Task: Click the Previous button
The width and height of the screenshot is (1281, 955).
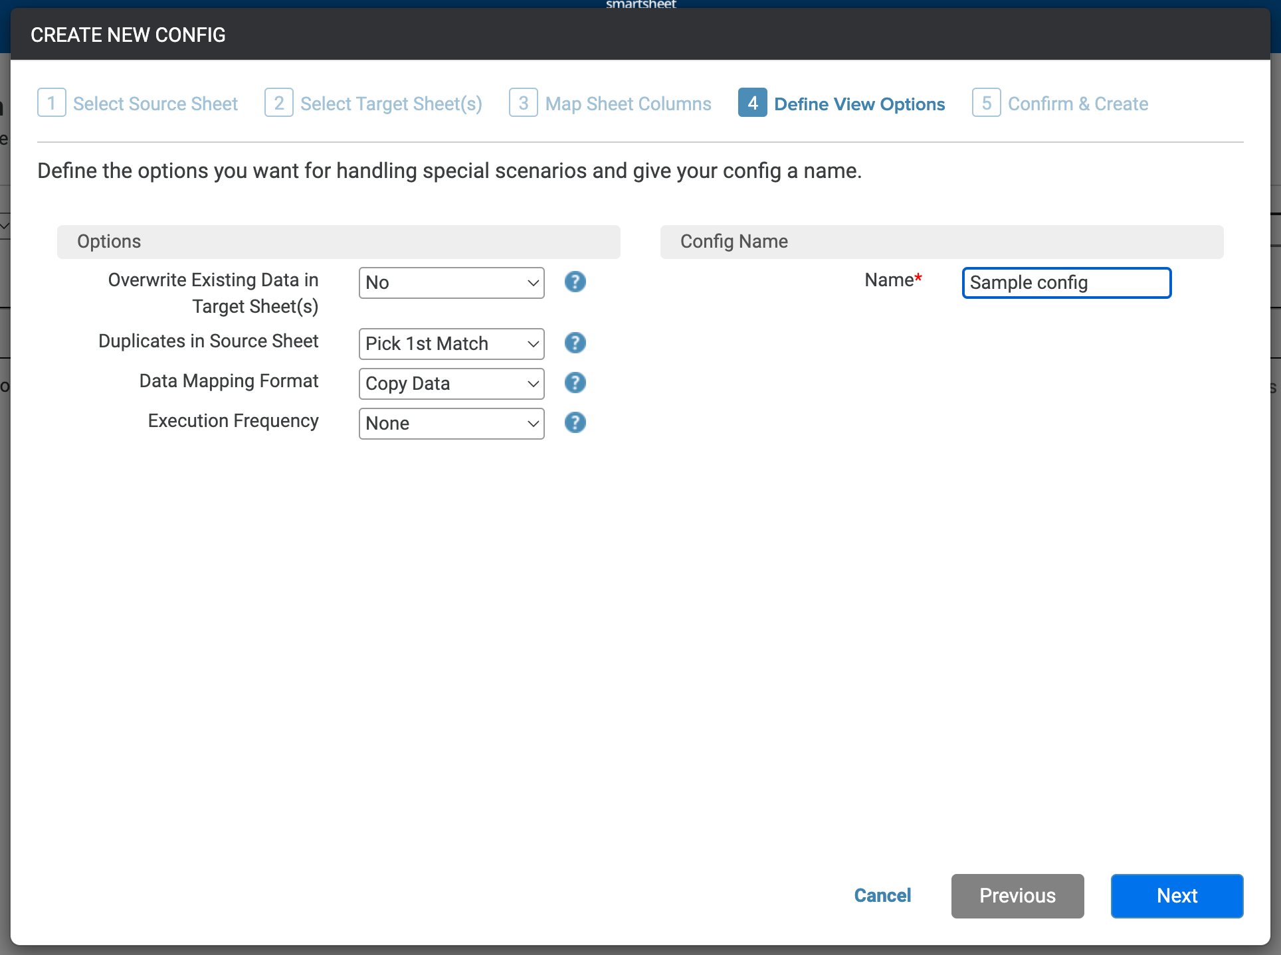Action: click(1017, 896)
